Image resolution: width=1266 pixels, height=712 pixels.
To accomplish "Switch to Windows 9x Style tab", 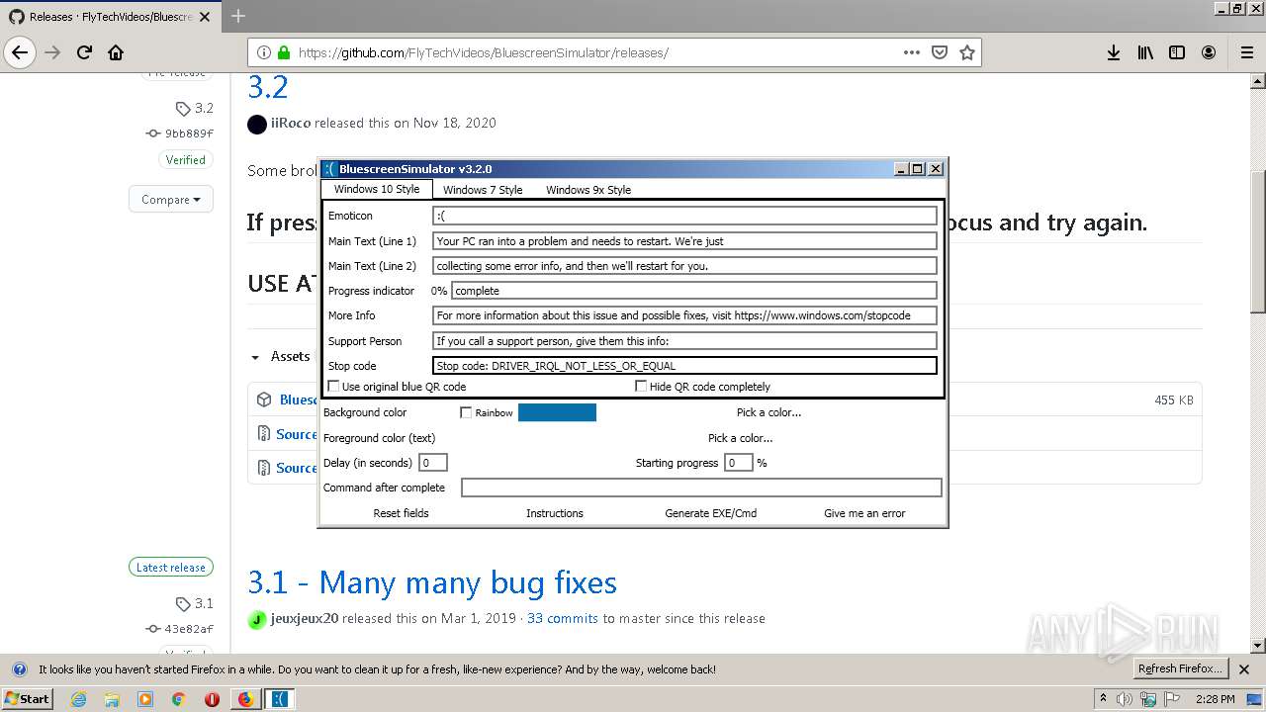I will click(588, 190).
